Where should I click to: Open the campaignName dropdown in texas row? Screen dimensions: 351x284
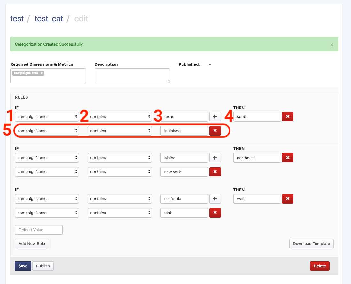[x=47, y=117]
